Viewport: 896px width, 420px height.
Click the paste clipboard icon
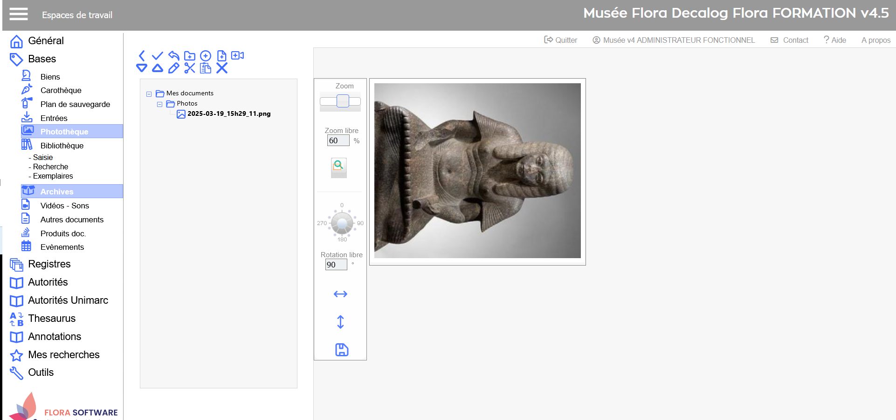click(x=205, y=68)
